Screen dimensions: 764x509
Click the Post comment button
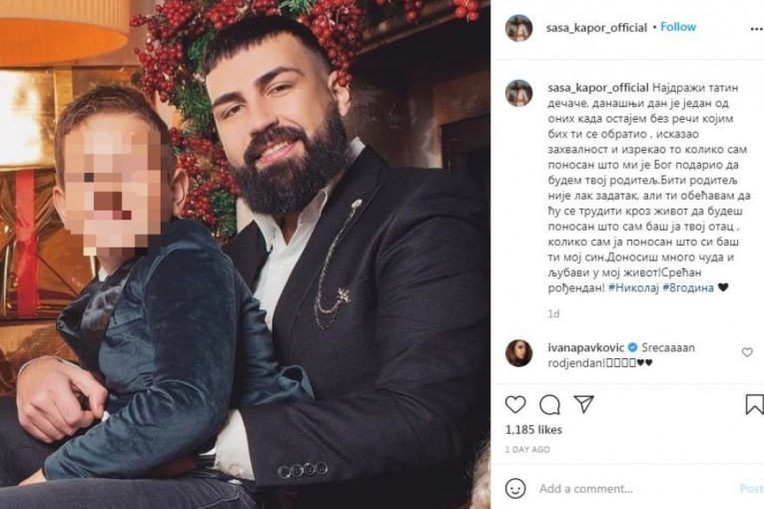pyautogui.click(x=751, y=489)
